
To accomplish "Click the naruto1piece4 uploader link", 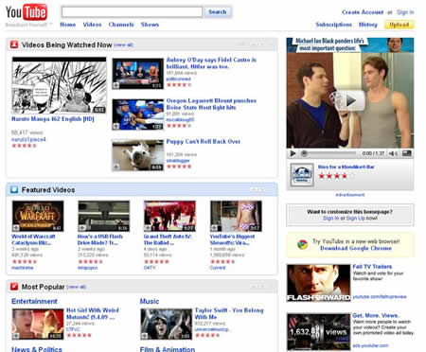I will click(x=28, y=139).
